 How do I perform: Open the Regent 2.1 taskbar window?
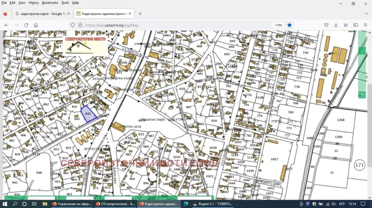point(214,204)
